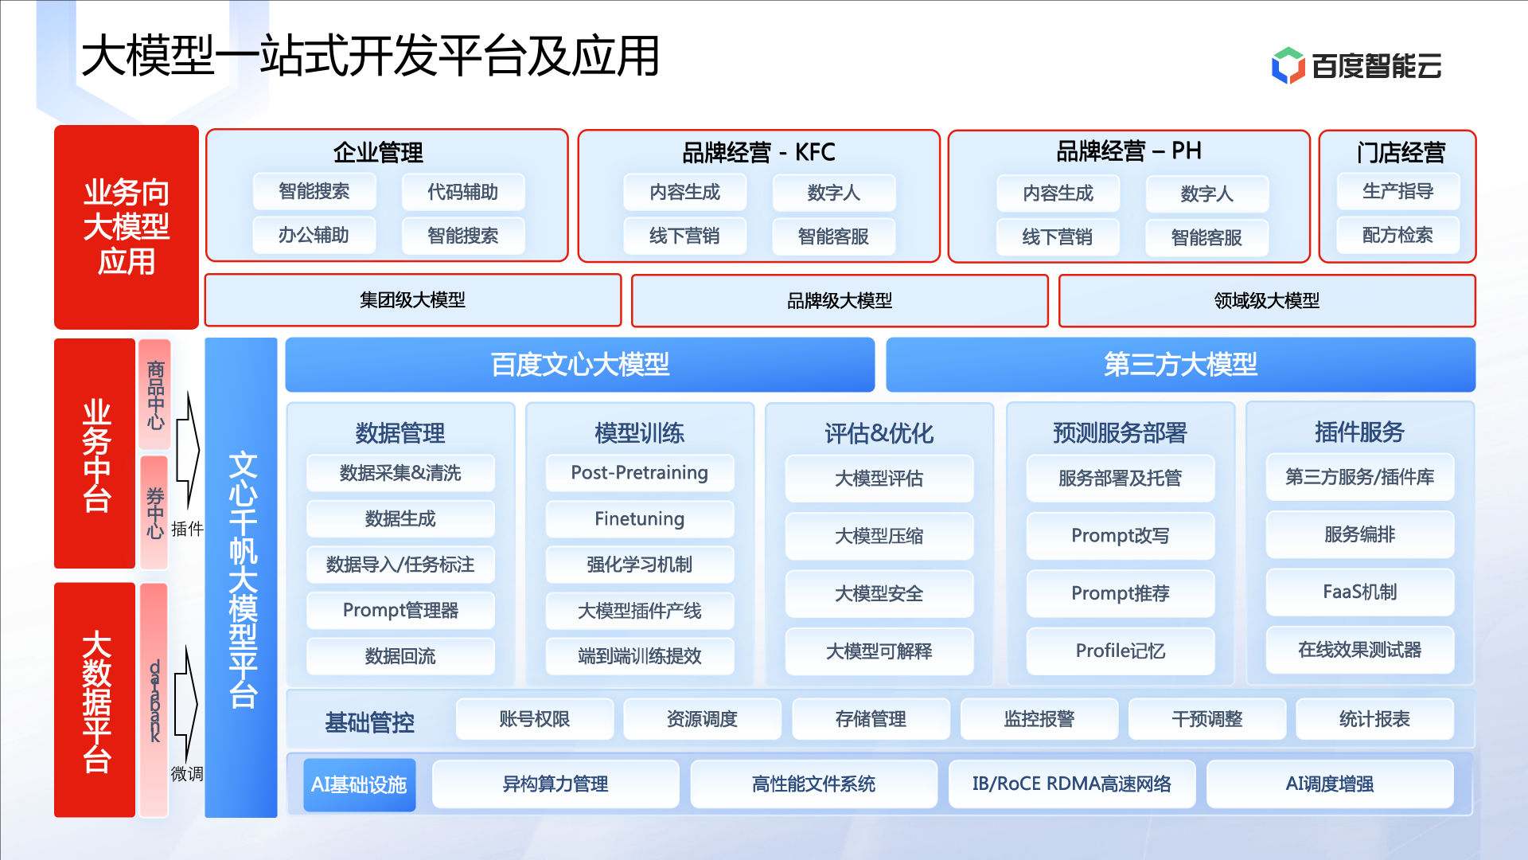Screen dimensions: 1528x860
Task: Click the vertical 文心千帆大模型平台 bar
Action: point(241,578)
